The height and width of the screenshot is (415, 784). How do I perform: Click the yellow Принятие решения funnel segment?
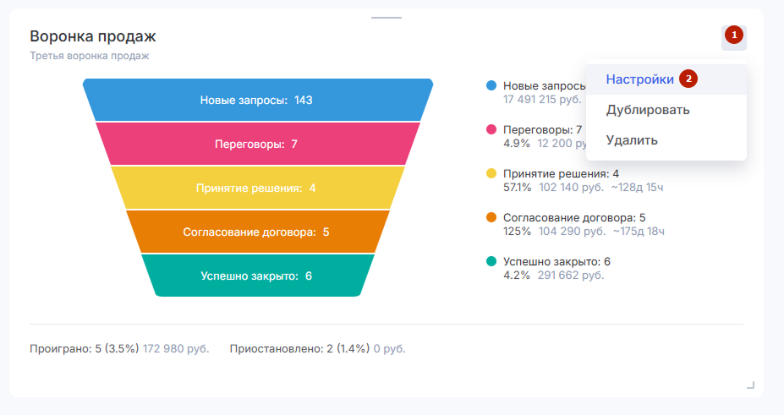pos(257,188)
